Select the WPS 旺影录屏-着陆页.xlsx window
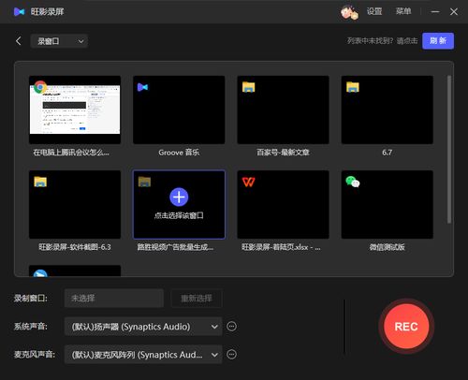Screen dimensions: 468x380 pos(283,204)
